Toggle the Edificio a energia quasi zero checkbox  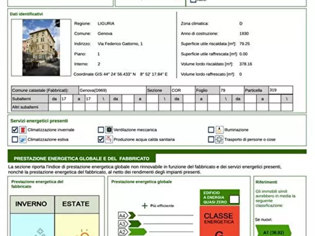(x=234, y=199)
